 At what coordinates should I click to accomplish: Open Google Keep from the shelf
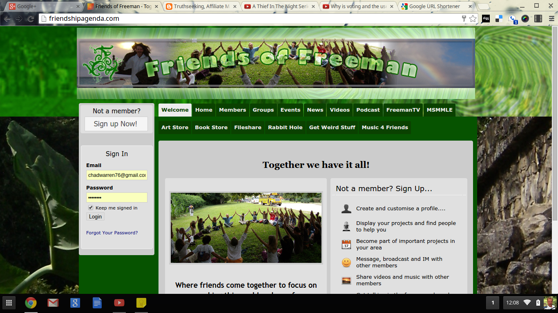(x=141, y=303)
